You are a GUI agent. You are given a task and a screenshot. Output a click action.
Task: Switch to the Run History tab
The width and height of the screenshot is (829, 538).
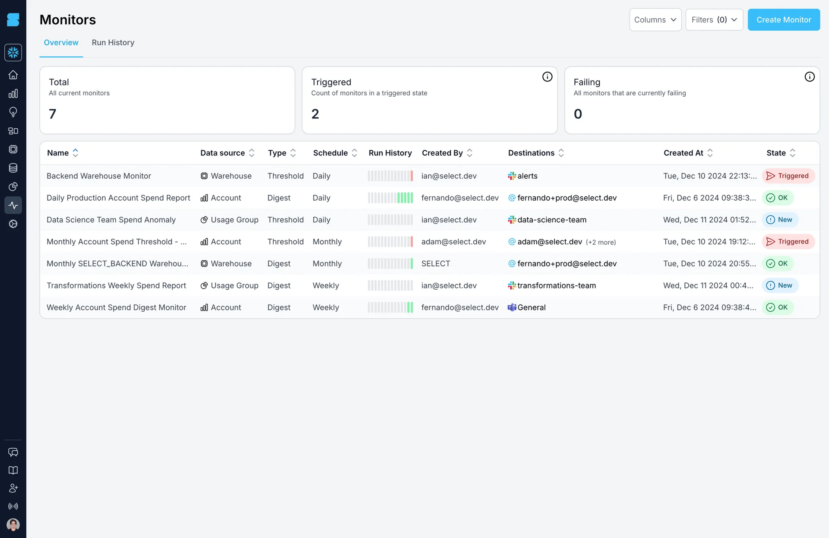pos(113,43)
